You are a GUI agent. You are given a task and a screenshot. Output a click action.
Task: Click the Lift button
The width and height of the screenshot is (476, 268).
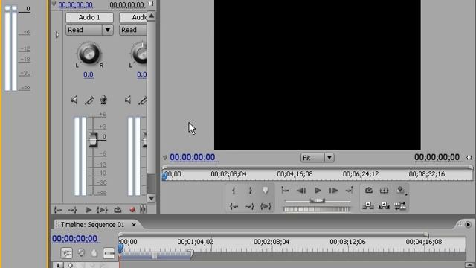click(368, 206)
